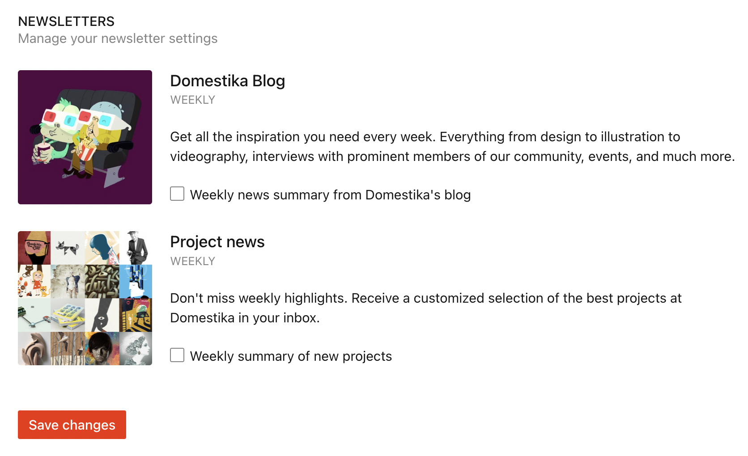Click the Domestika Blog description paragraph
The image size is (748, 456).
[x=452, y=147]
